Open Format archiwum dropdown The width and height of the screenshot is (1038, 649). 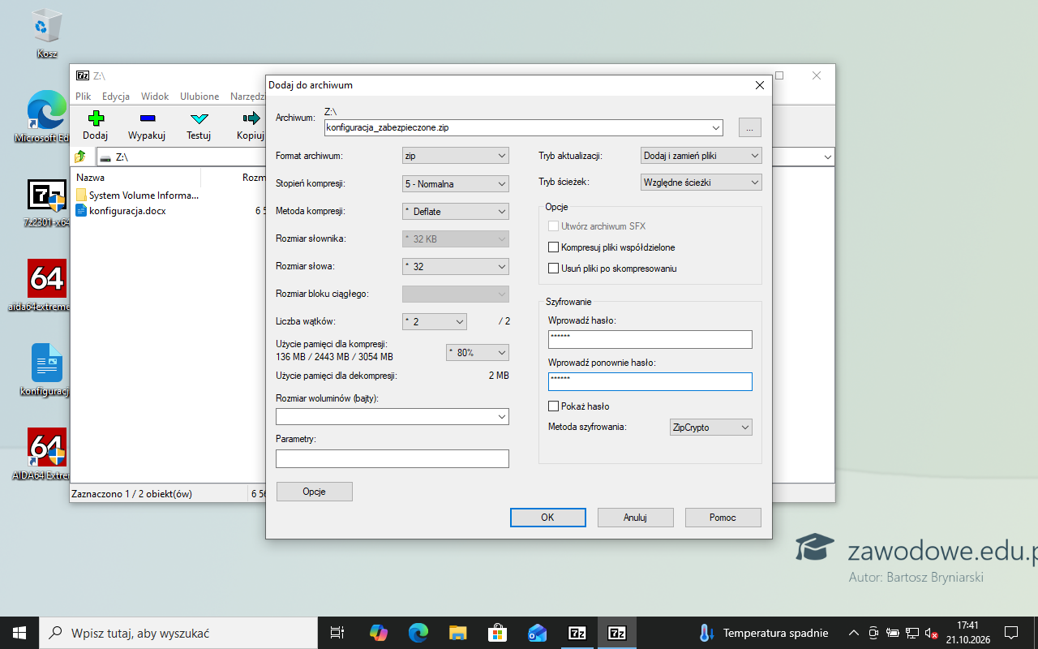[456, 156]
